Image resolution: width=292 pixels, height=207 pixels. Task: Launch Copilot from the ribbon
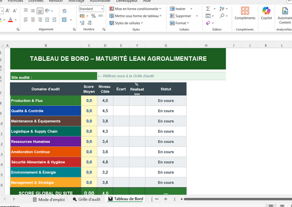pos(266,13)
